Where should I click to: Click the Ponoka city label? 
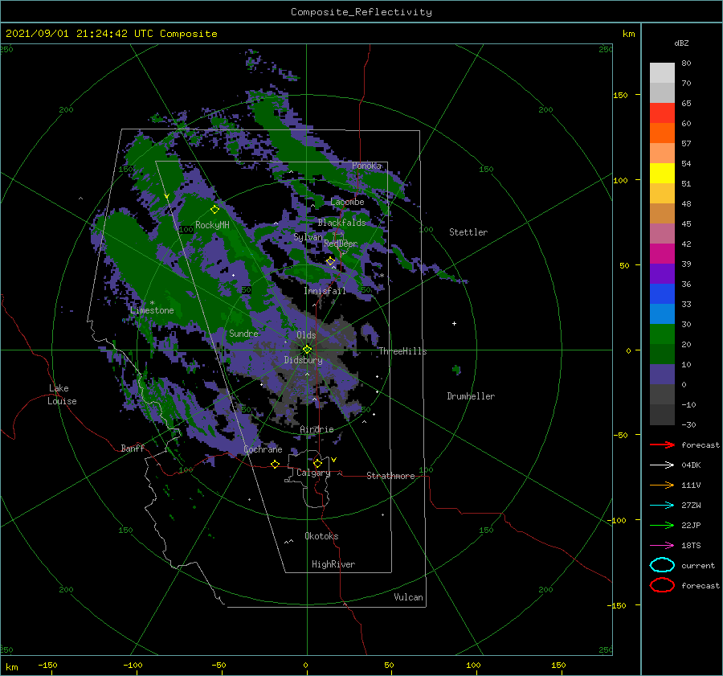366,166
